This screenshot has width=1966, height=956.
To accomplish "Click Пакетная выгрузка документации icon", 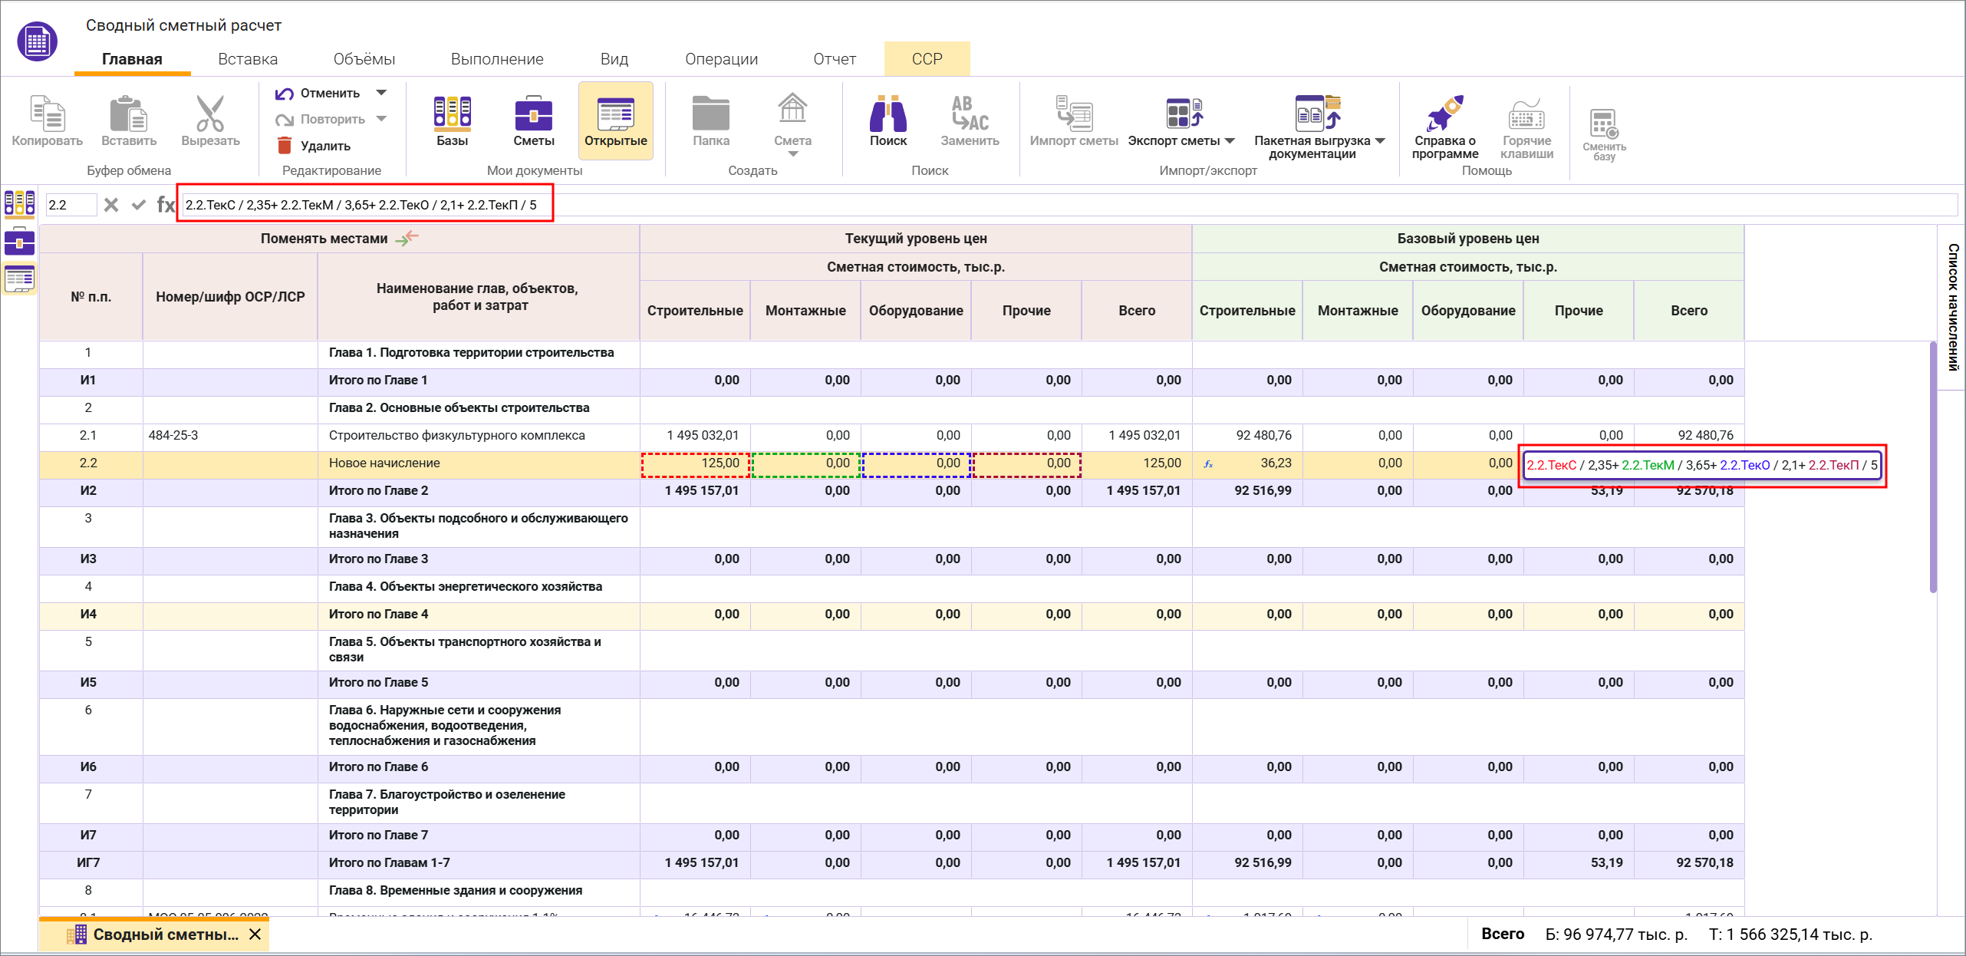I will pos(1316,114).
